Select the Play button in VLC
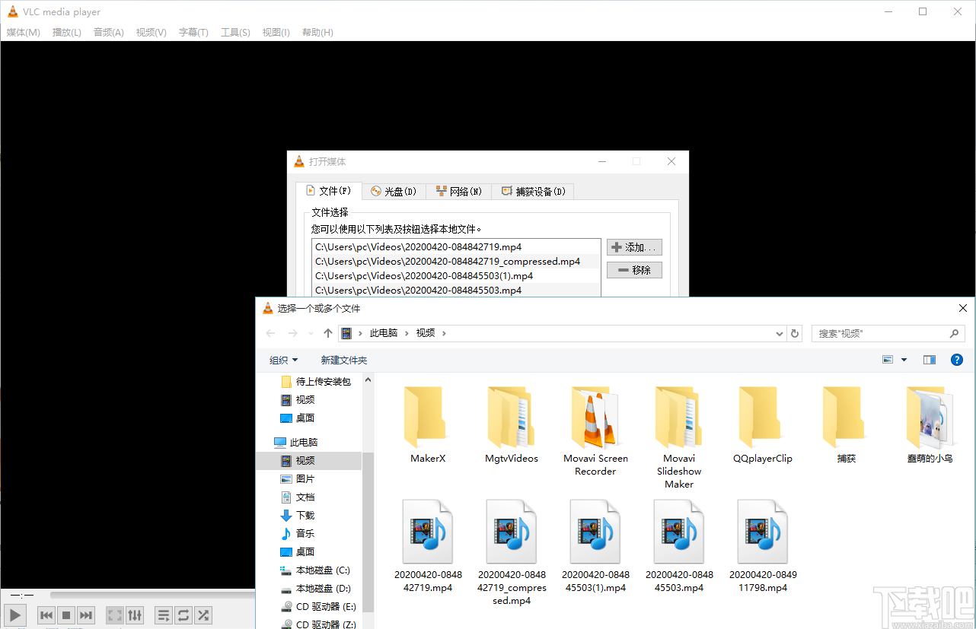Screen dimensions: 976x629 pyautogui.click(x=14, y=615)
